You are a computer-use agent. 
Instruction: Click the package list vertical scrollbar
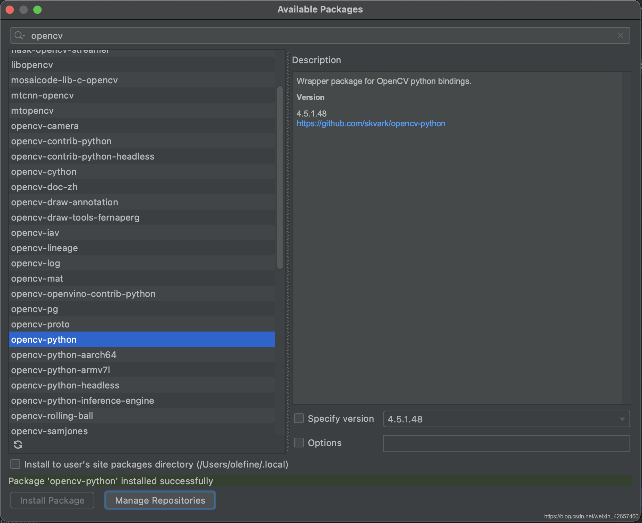point(280,178)
